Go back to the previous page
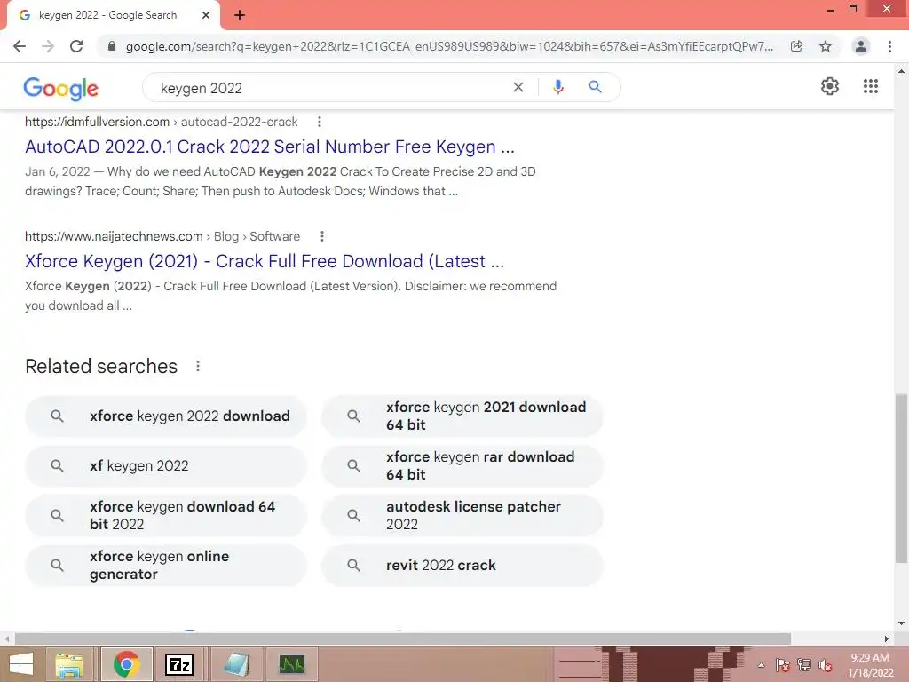The width and height of the screenshot is (909, 682). 20,46
